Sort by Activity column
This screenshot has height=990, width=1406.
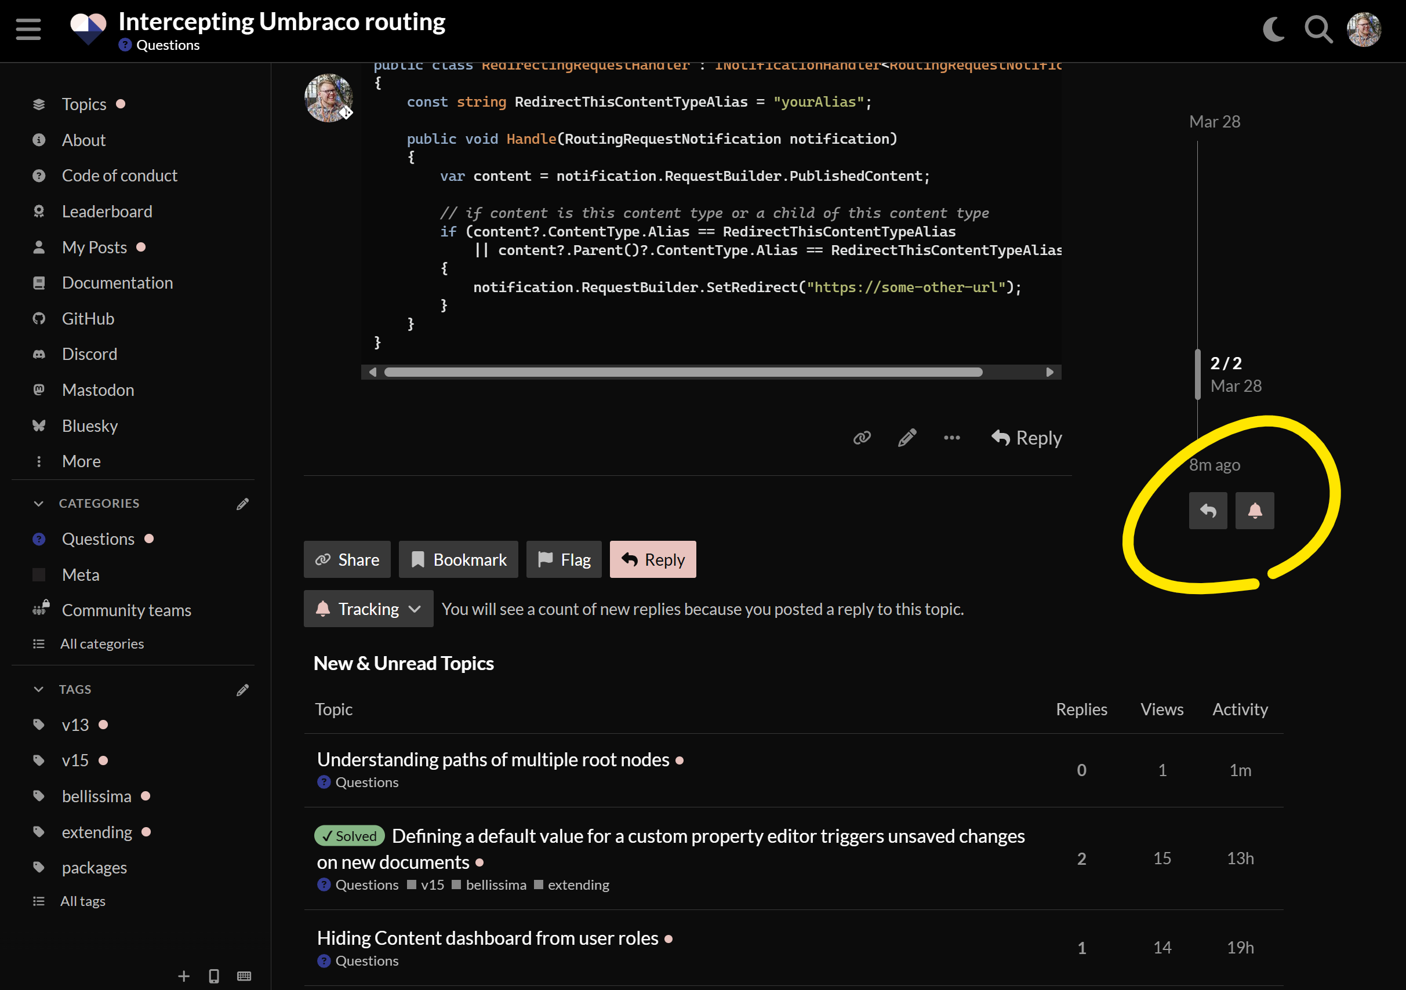coord(1240,709)
